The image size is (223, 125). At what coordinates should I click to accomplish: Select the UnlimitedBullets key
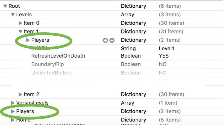point(51,73)
